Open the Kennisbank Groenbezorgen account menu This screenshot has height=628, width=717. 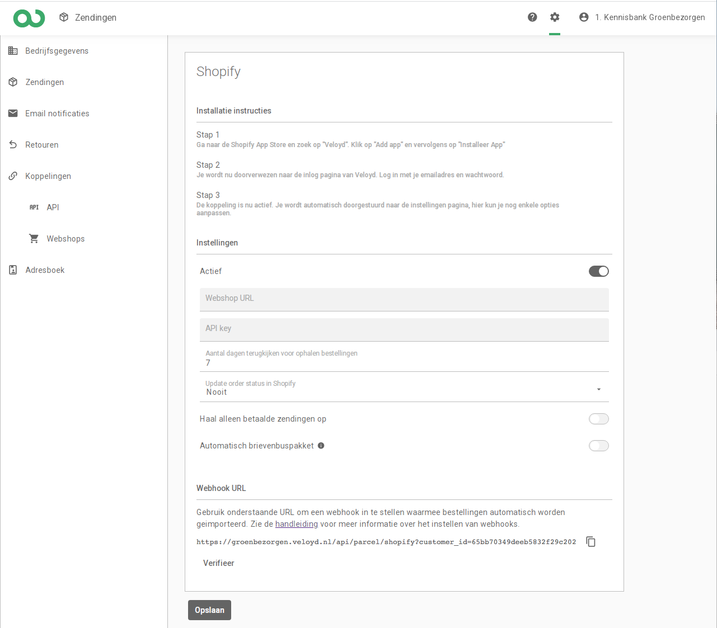[x=650, y=17]
